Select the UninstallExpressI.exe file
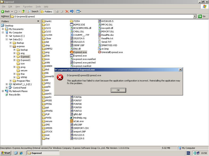Screen dimensions: 209x156 100,52
